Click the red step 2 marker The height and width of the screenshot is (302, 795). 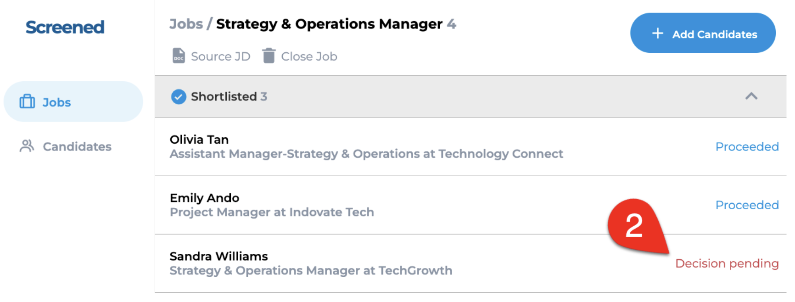635,225
